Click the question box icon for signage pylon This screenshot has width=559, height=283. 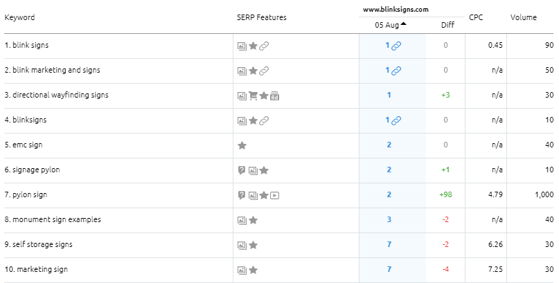(x=242, y=170)
